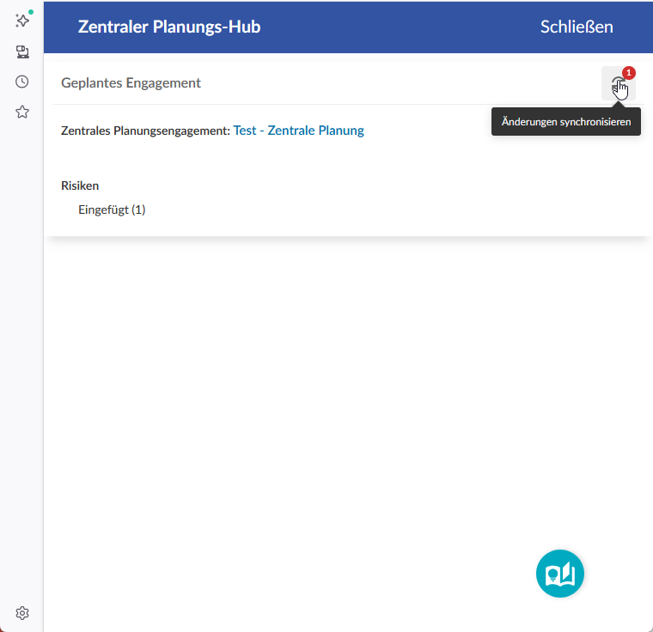The height and width of the screenshot is (632, 653).
Task: Click Schließen to close the hub
Action: [577, 27]
